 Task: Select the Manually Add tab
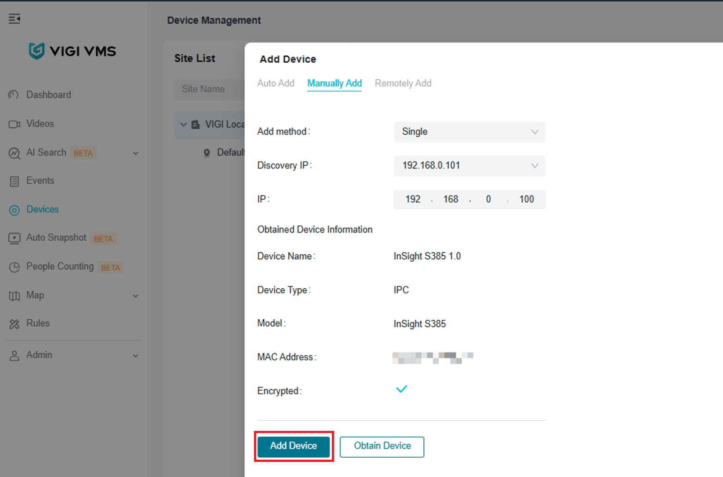(x=334, y=83)
